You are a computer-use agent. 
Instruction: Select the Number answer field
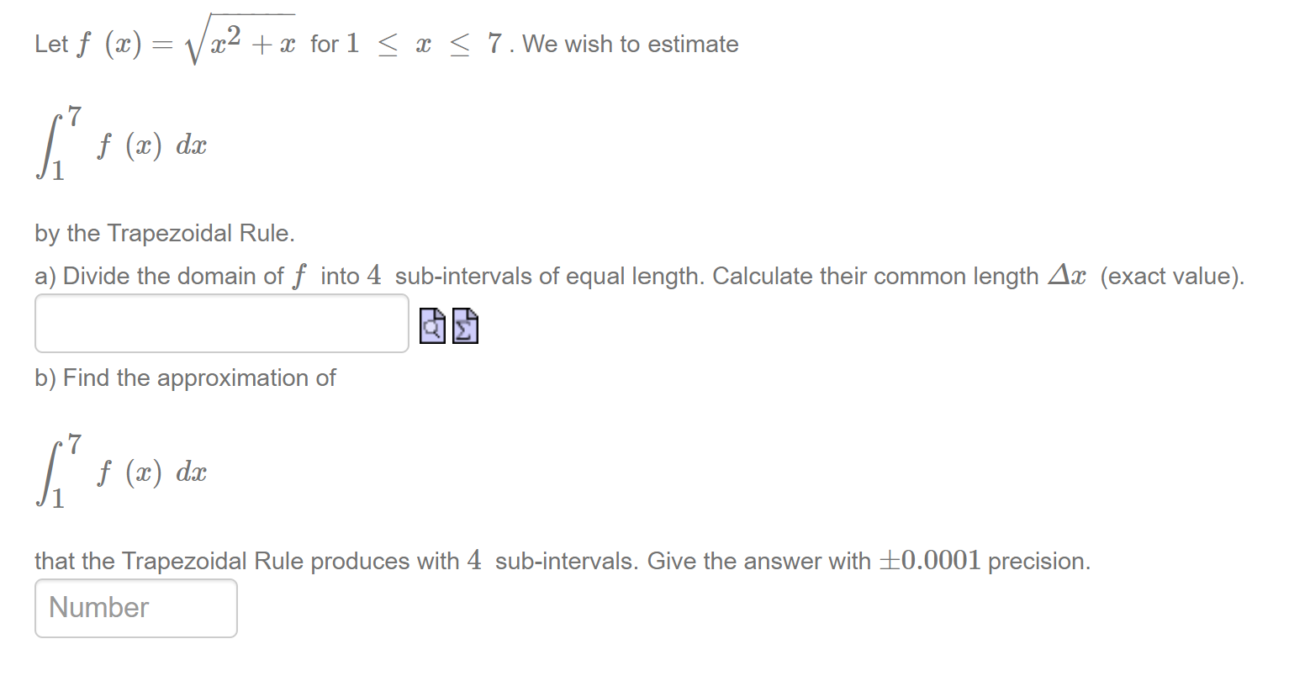coord(136,608)
